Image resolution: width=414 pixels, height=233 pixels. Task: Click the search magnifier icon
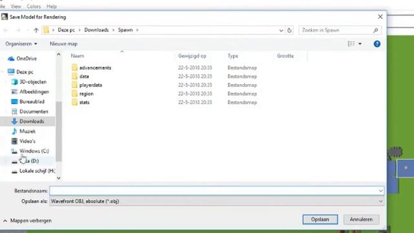(x=376, y=30)
